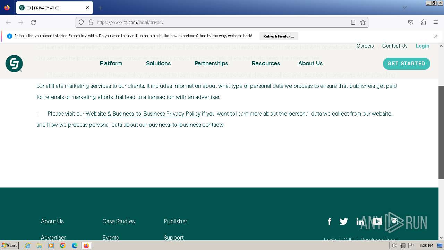This screenshot has height=250, width=444.
Task: Open the Windows Start menu
Action: [x=9, y=245]
